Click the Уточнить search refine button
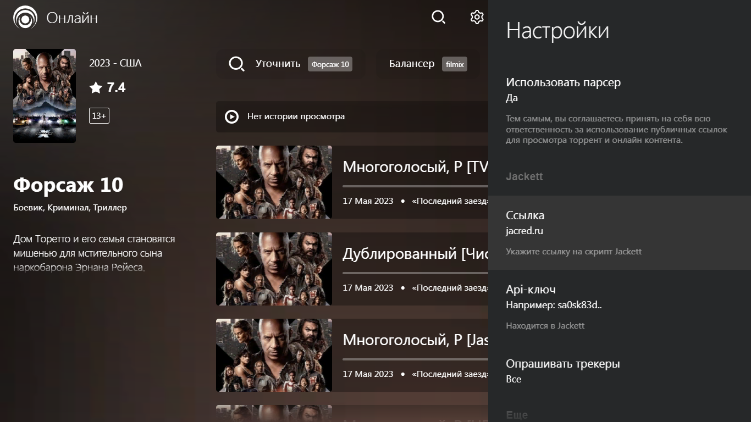This screenshot has width=751, height=422. point(290,64)
